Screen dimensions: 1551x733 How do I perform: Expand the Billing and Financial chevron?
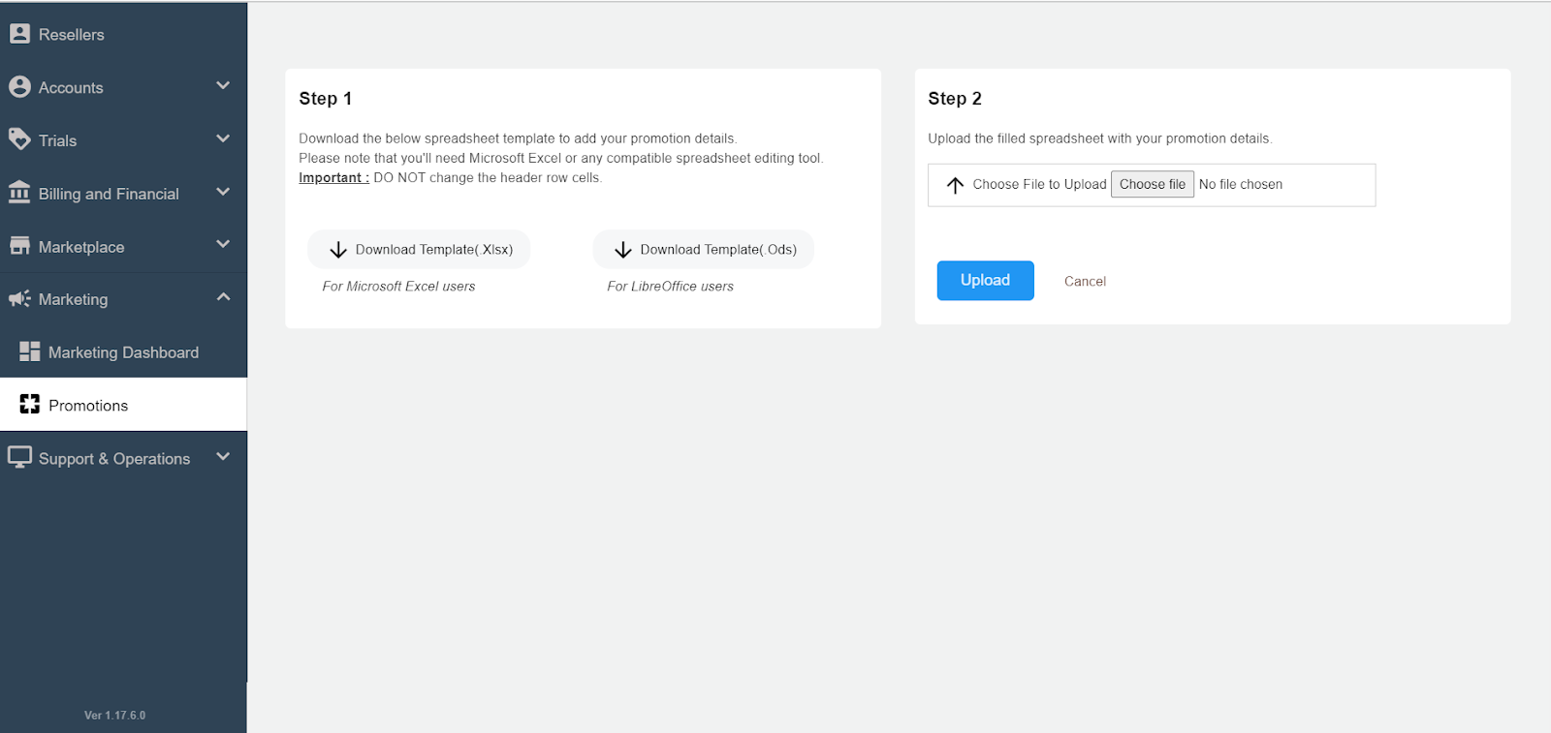[x=223, y=192]
